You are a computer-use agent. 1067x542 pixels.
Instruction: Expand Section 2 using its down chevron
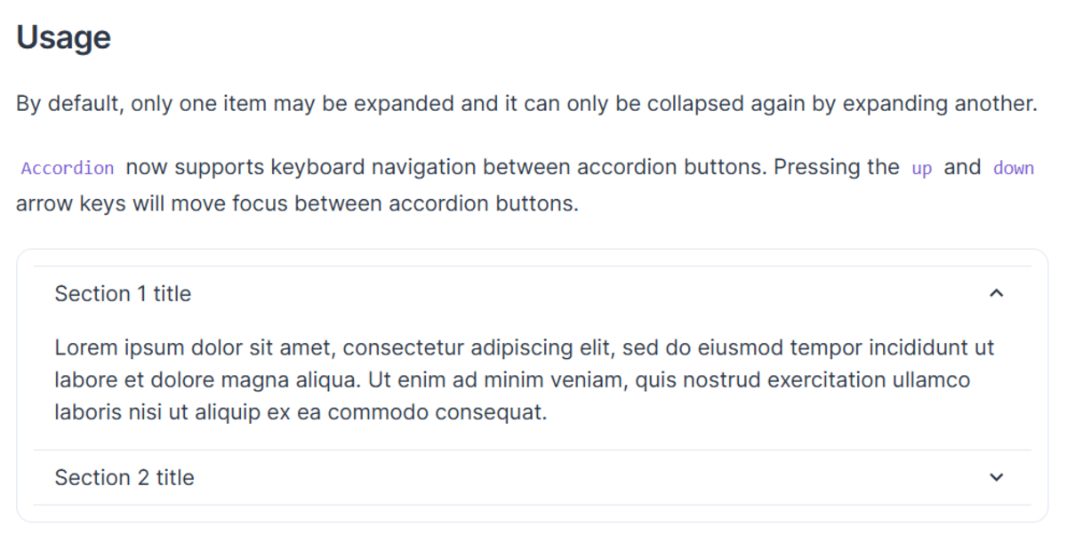click(996, 477)
